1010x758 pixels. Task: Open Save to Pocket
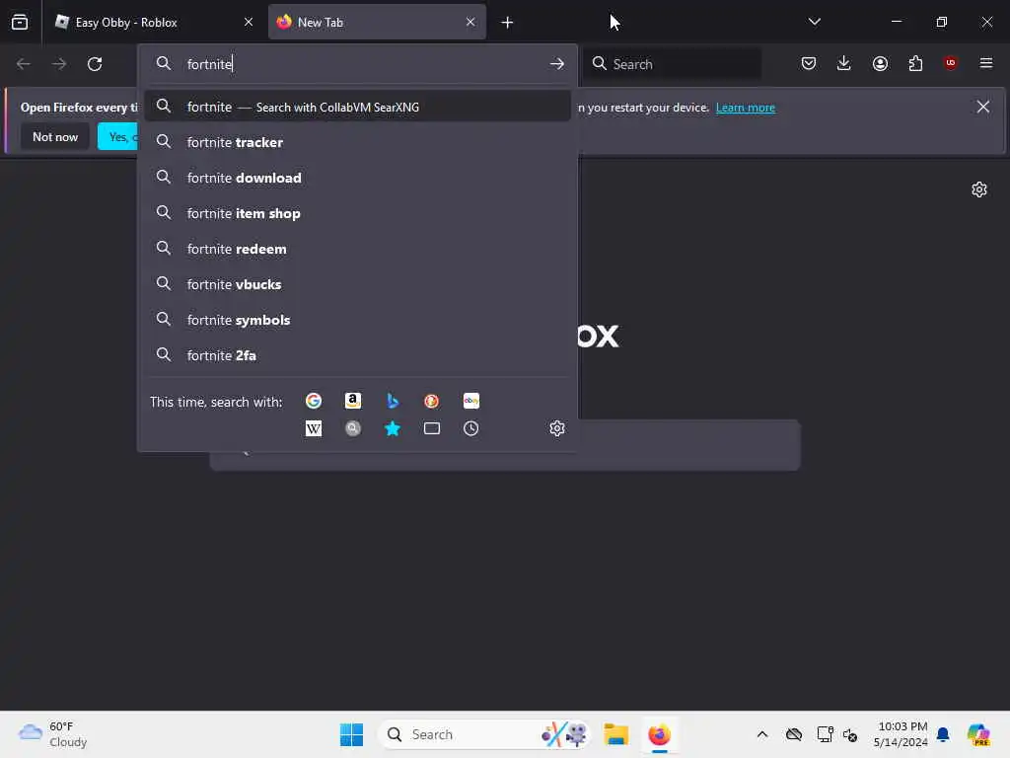click(x=809, y=63)
